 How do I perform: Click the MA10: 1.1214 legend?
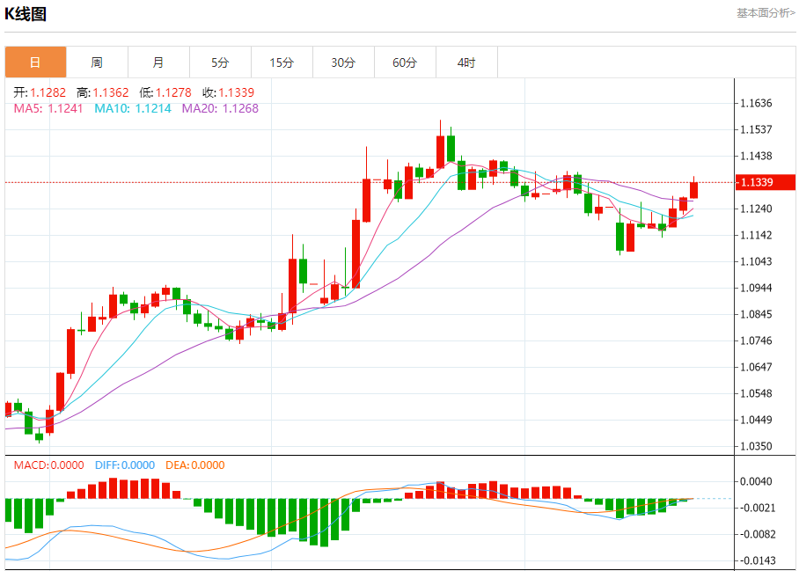tap(133, 108)
